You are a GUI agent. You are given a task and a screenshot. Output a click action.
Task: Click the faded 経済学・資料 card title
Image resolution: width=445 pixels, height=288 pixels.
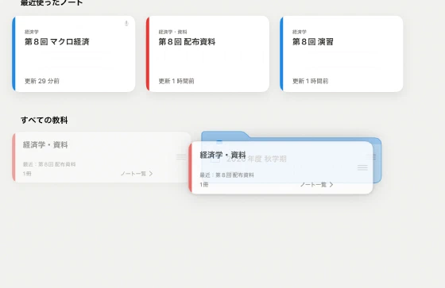pyautogui.click(x=45, y=145)
